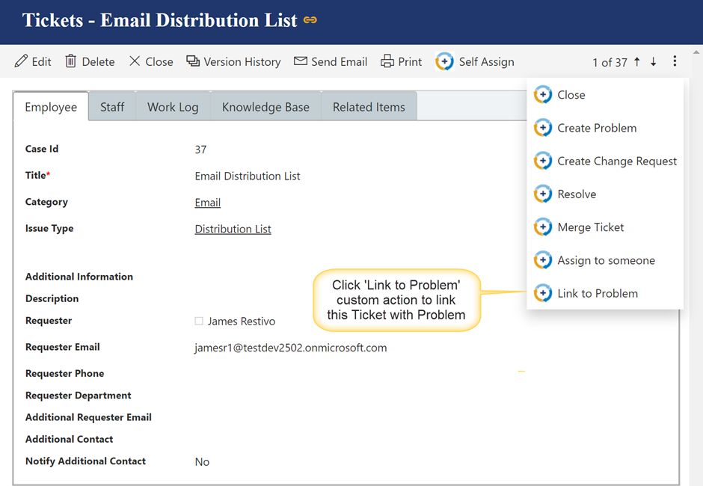Select Link to Problem from the menu
Image resolution: width=703 pixels, height=486 pixels.
pyautogui.click(x=597, y=293)
